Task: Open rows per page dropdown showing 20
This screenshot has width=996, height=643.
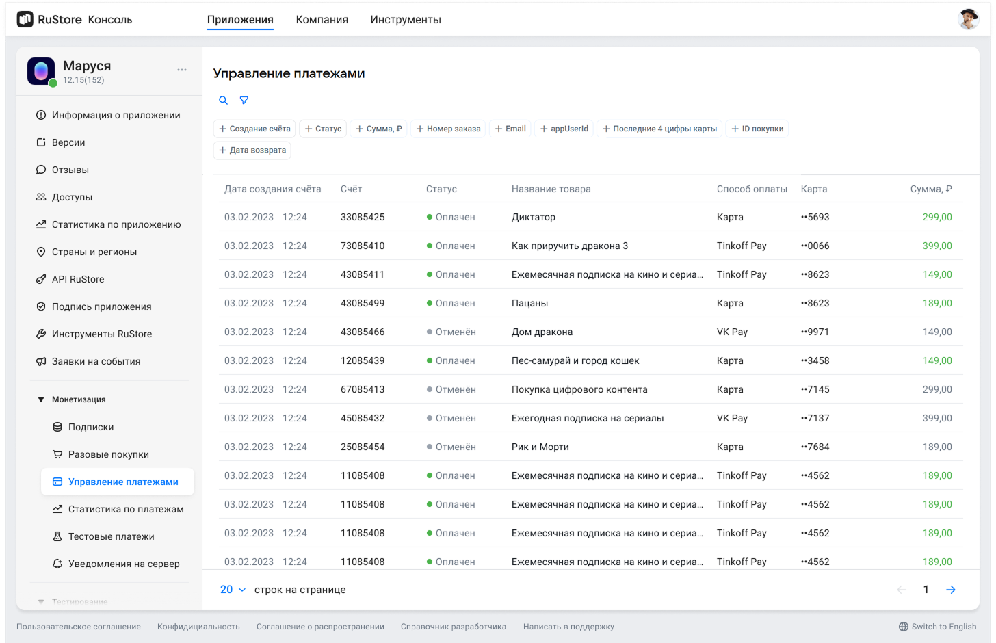Action: pos(233,590)
